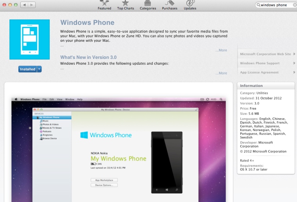Select Photos & Videos in sidebar

49,124
